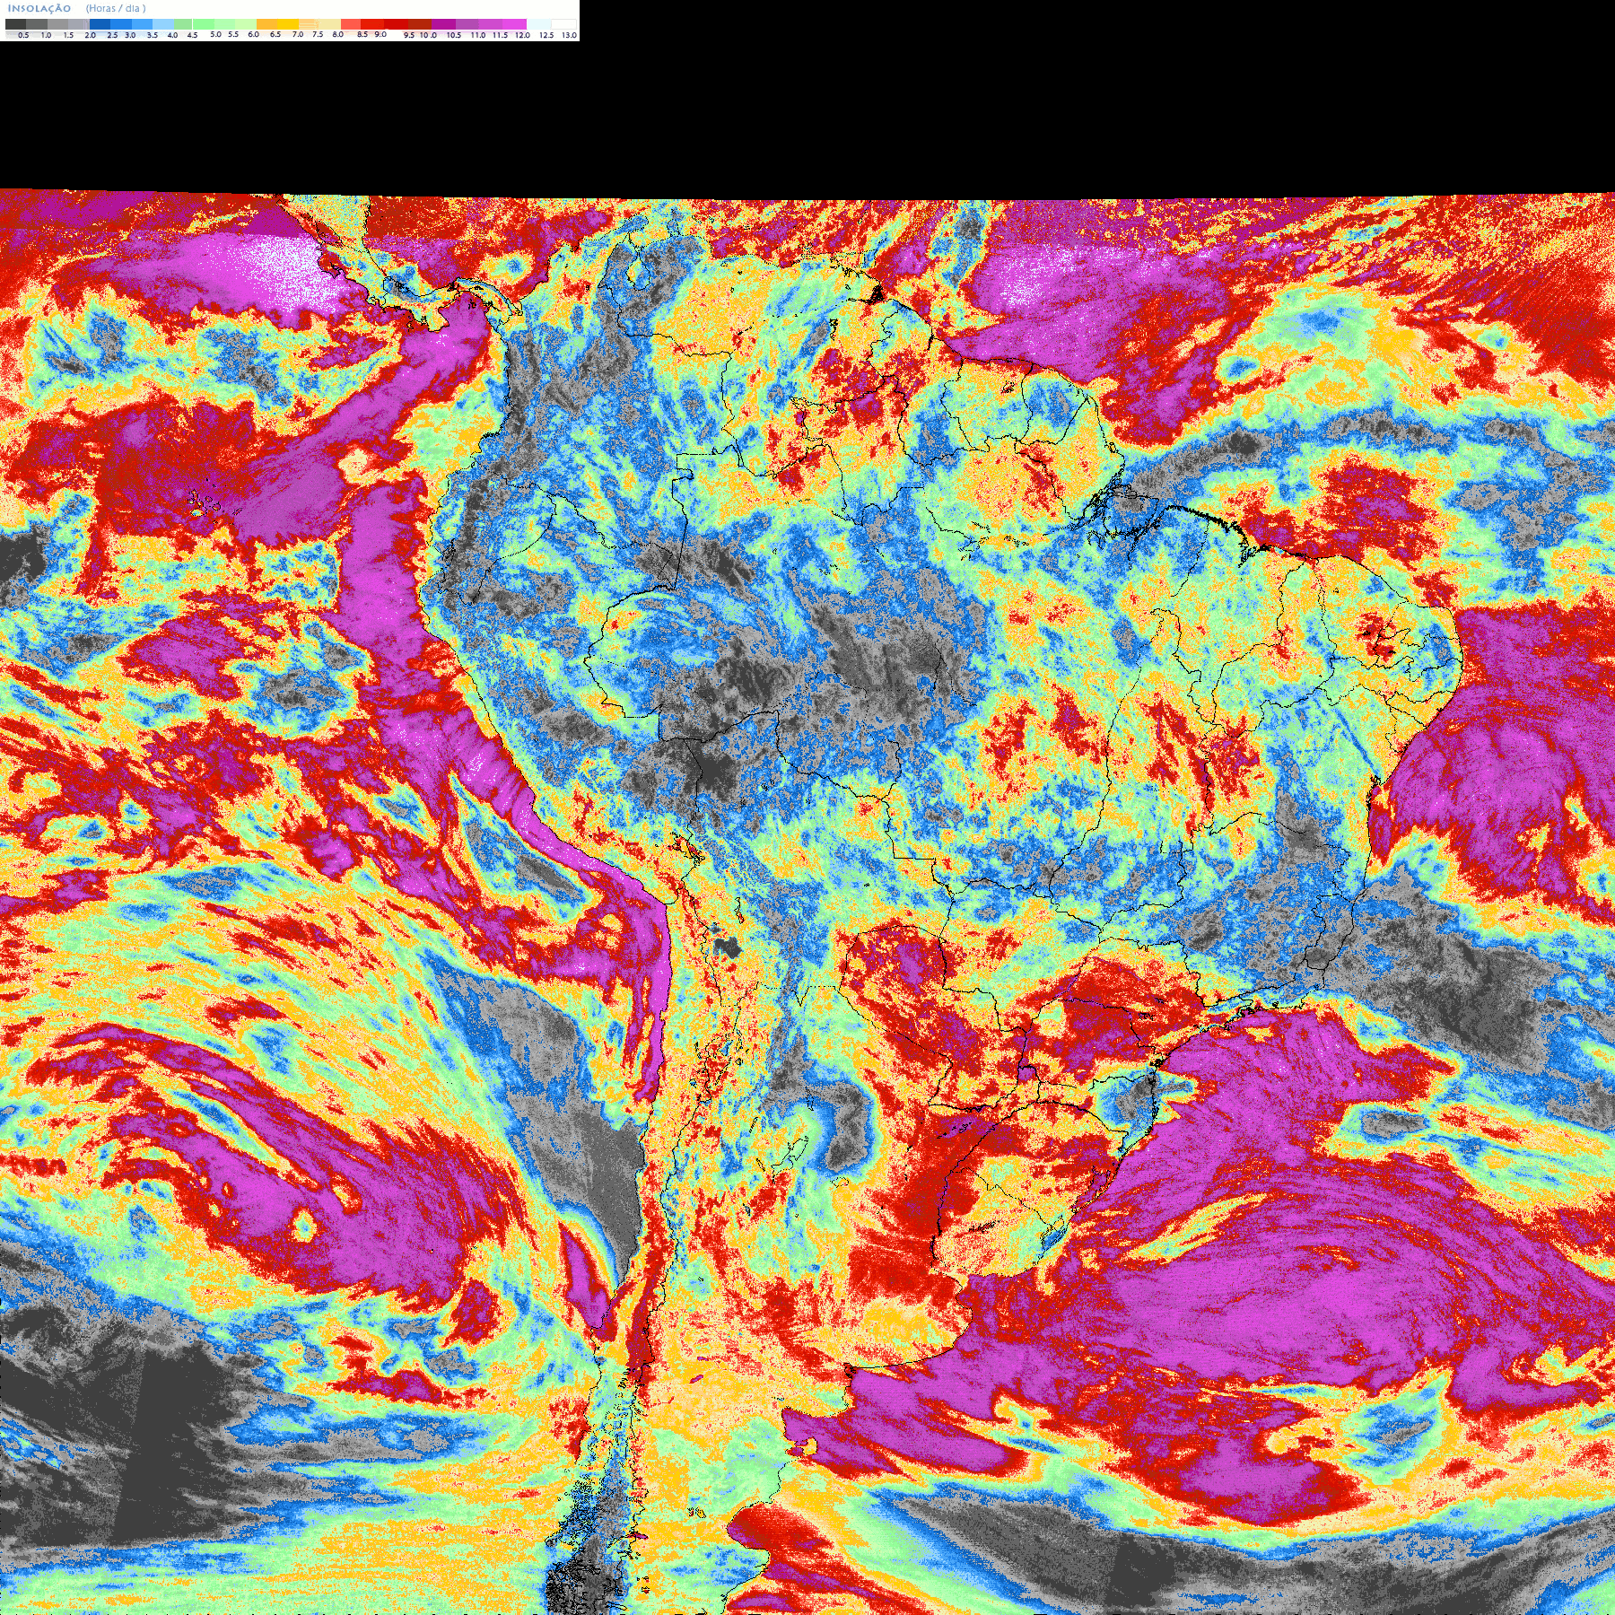Click the 5.5 legend value
1615x1615 pixels.
(x=233, y=34)
